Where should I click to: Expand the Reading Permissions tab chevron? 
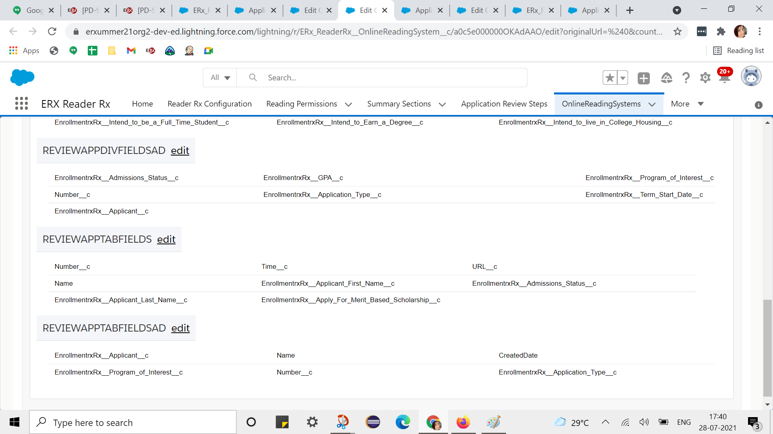349,104
